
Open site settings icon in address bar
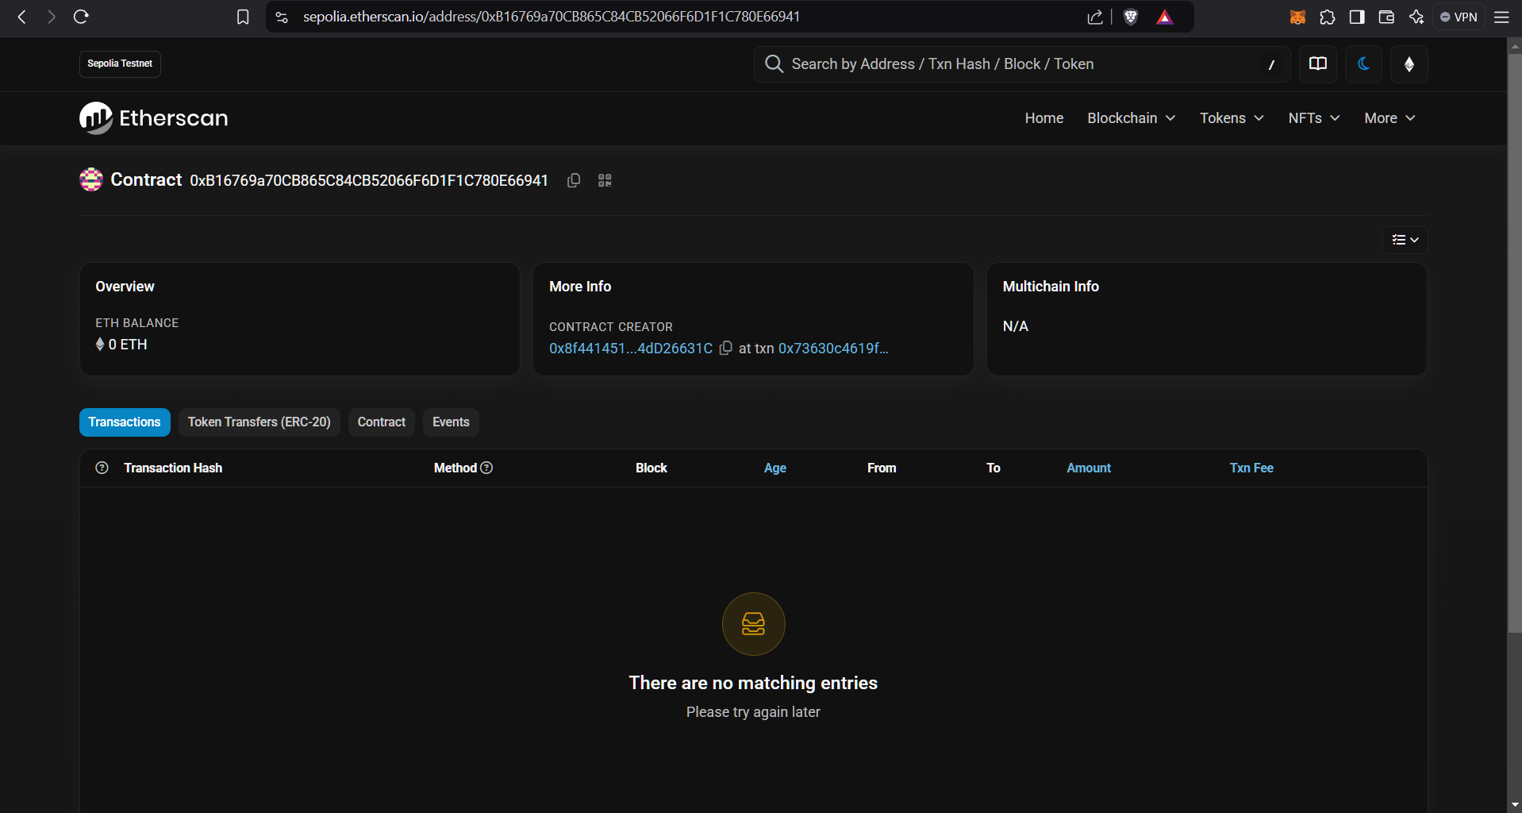[282, 17]
